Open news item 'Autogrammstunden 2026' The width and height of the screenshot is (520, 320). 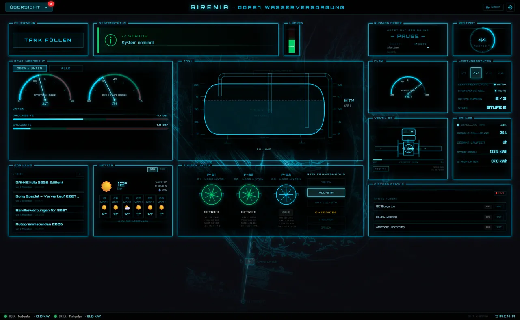(48, 226)
